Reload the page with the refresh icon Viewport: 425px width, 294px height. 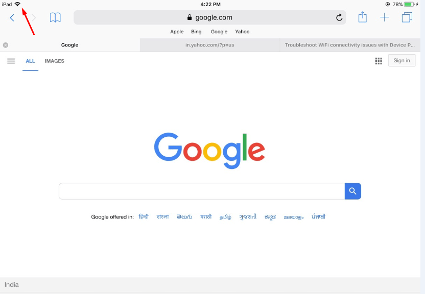pyautogui.click(x=339, y=17)
